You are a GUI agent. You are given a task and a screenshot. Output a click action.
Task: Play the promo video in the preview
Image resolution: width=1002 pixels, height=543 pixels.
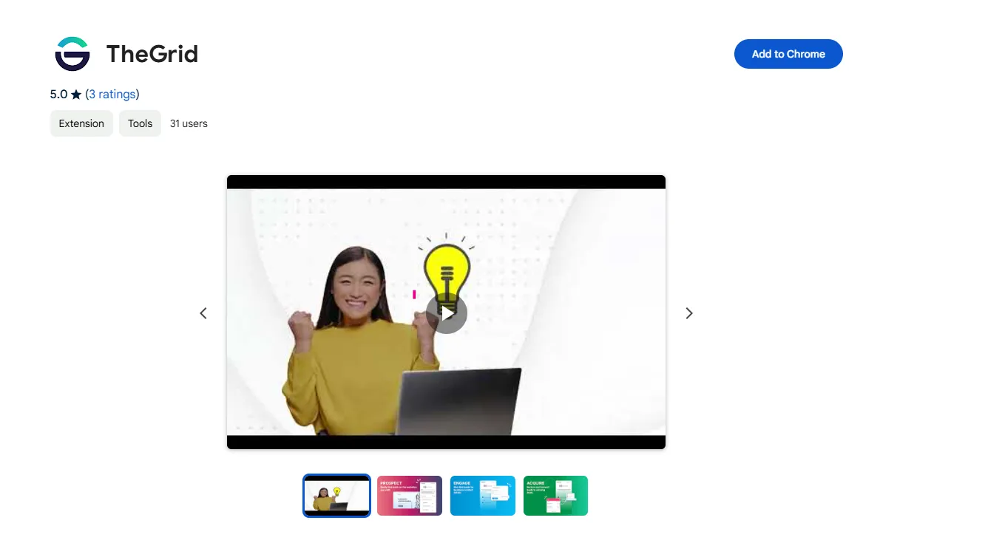point(447,313)
